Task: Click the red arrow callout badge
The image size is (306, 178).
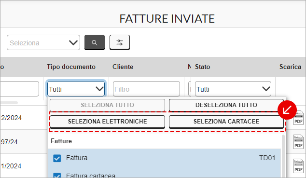Action: pos(287,110)
